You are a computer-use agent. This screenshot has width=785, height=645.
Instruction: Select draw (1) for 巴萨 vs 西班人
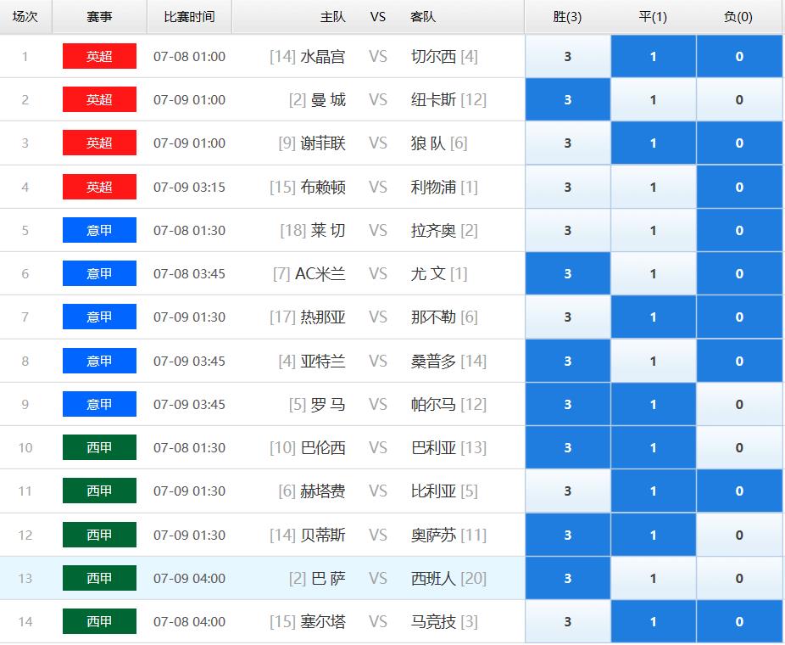pyautogui.click(x=654, y=578)
